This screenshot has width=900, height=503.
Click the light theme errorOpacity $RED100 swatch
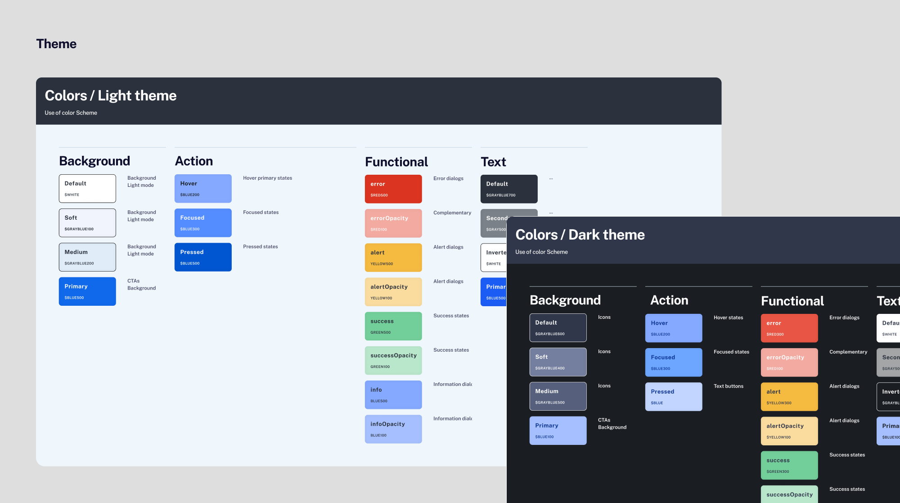393,223
